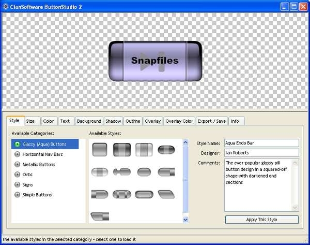Click the ButtonStudio app icon in title bar
The width and height of the screenshot is (310, 245).
coord(5,7)
